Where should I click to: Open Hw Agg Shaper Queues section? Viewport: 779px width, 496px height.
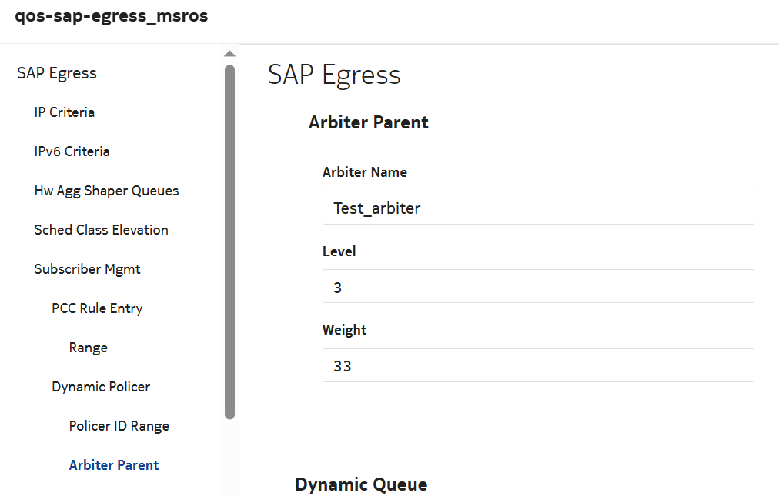(106, 191)
